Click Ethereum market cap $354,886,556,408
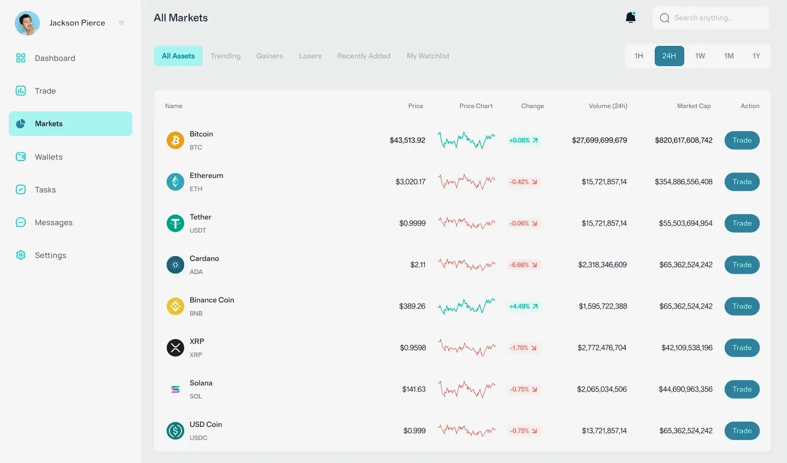Image resolution: width=787 pixels, height=463 pixels. tap(684, 182)
